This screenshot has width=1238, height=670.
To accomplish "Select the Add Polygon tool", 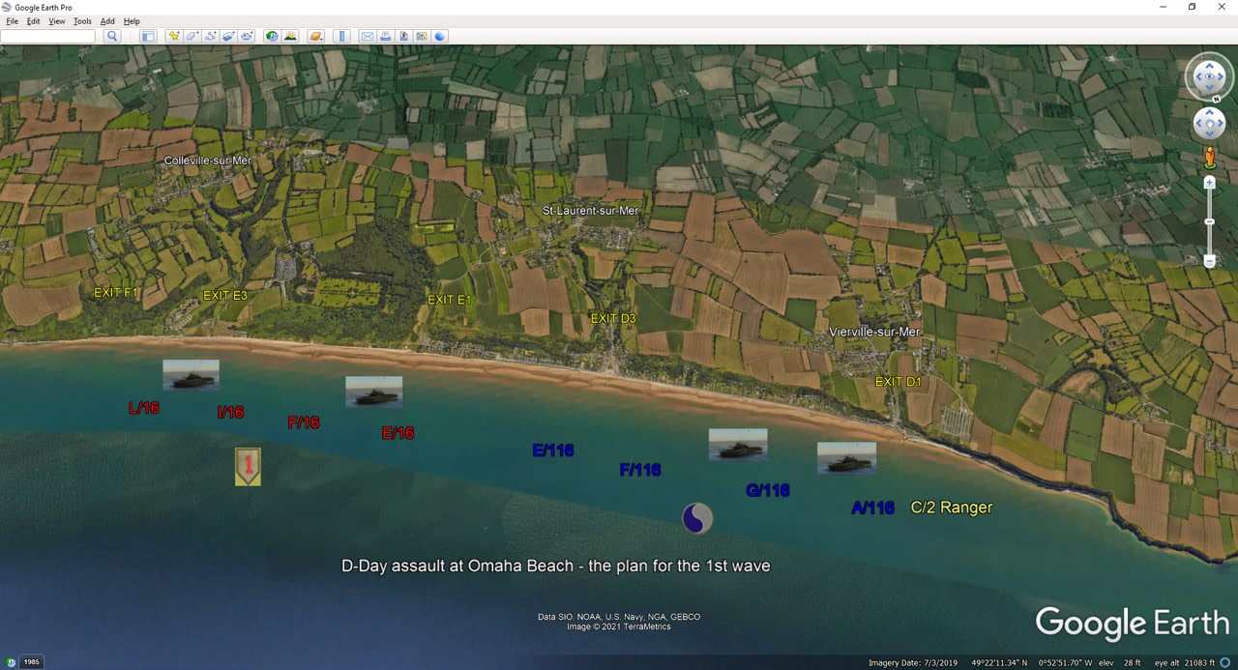I will point(192,36).
